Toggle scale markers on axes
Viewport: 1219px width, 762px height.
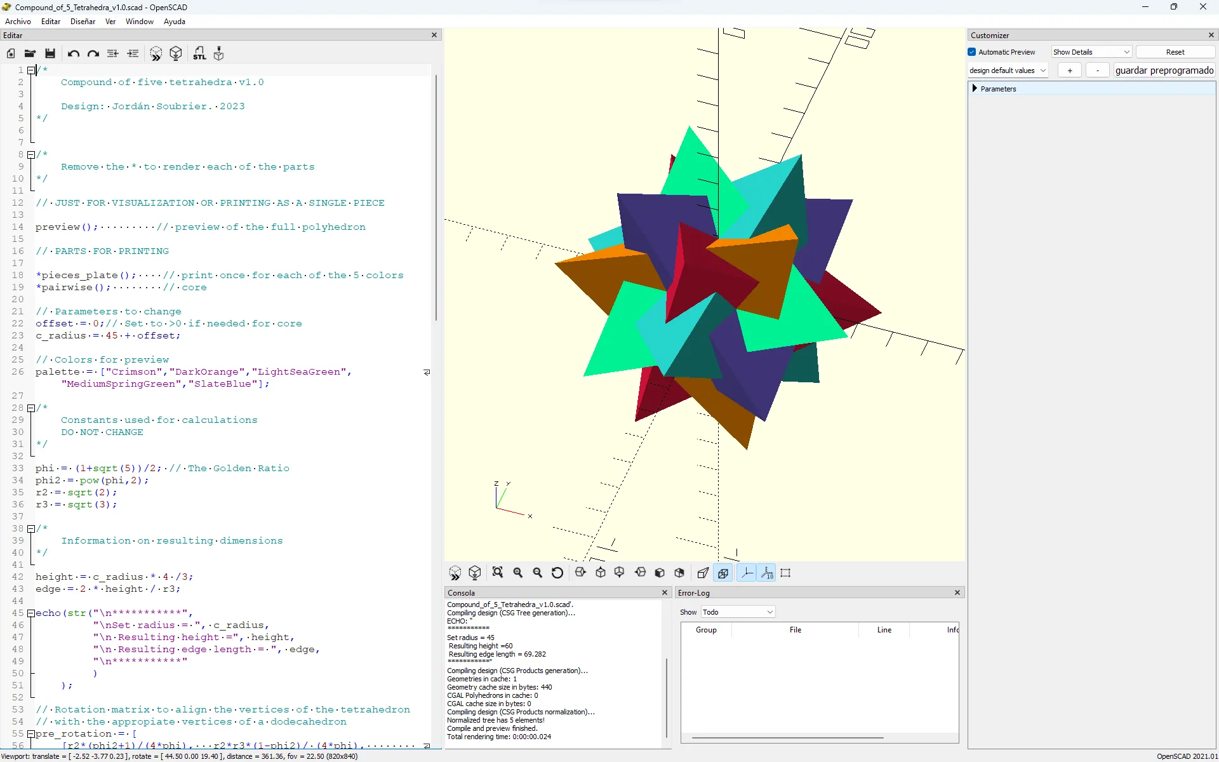click(x=767, y=573)
